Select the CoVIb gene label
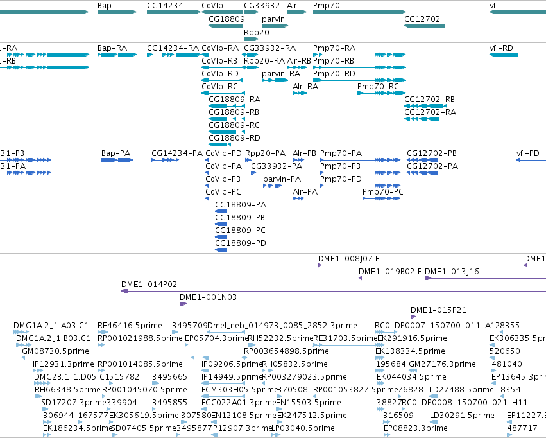The image size is (546, 438). pos(212,6)
